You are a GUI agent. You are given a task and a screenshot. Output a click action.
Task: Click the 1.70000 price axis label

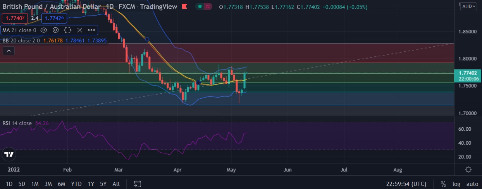point(468,113)
